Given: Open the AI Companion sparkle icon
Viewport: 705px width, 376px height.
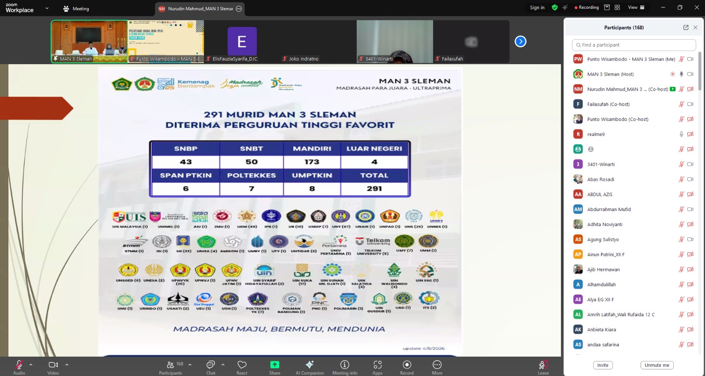Looking at the screenshot, I should click(309, 365).
